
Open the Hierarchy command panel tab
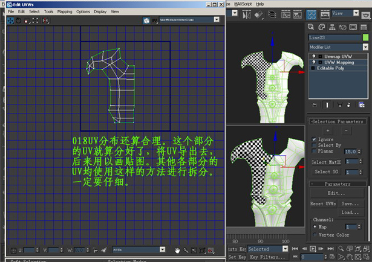coord(331,27)
